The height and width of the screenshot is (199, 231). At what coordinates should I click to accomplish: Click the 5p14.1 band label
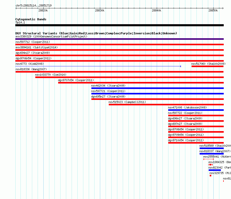pos(20,22)
